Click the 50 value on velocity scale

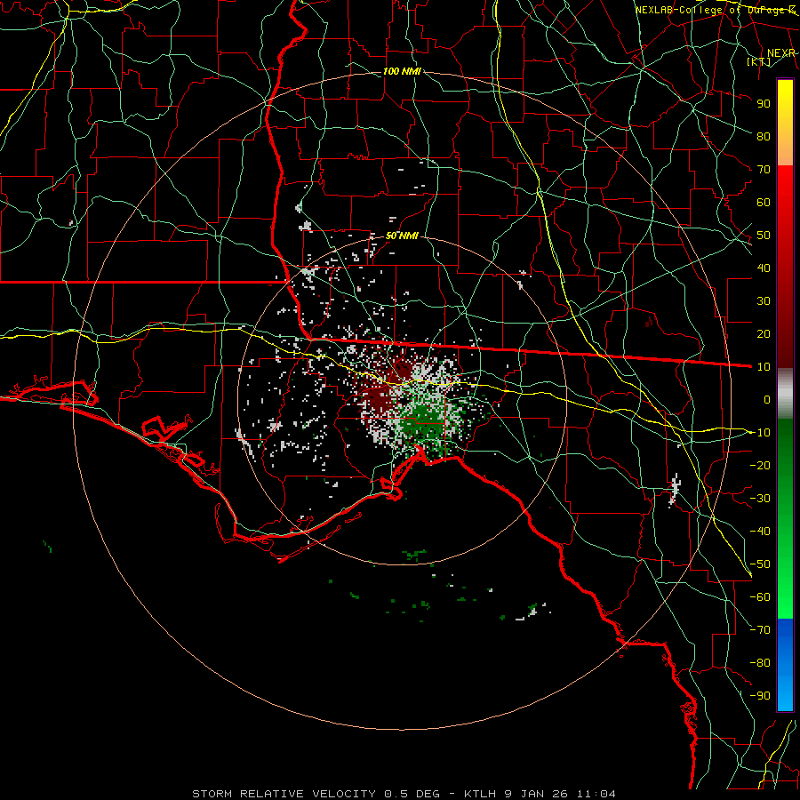click(764, 236)
